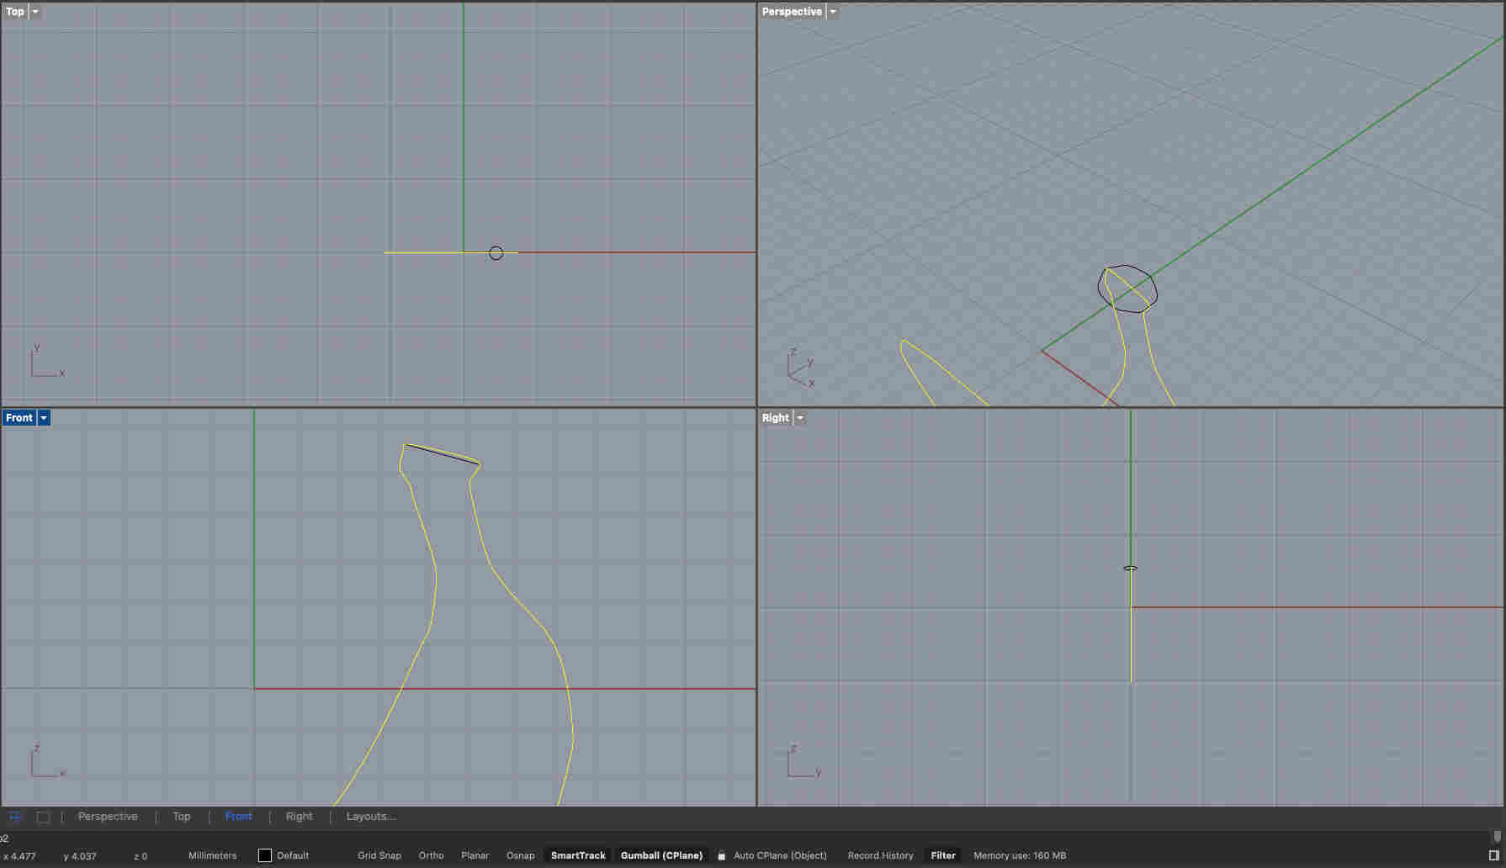Screen dimensions: 1506x868
Task: Click the x 4.477 coordinate readout
Action: click(x=19, y=856)
